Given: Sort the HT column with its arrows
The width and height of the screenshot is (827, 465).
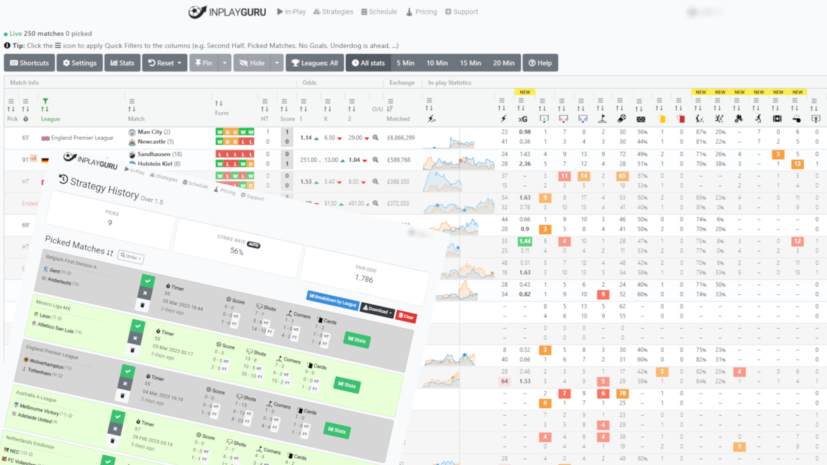Looking at the screenshot, I should pyautogui.click(x=265, y=109).
